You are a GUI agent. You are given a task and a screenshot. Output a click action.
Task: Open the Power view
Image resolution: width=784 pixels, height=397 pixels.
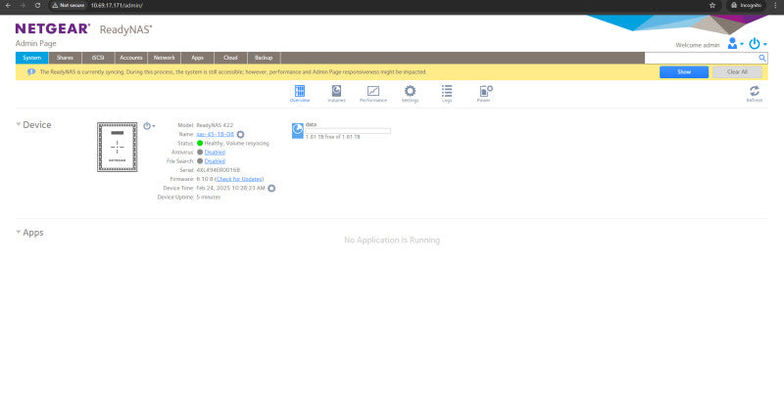[484, 94]
